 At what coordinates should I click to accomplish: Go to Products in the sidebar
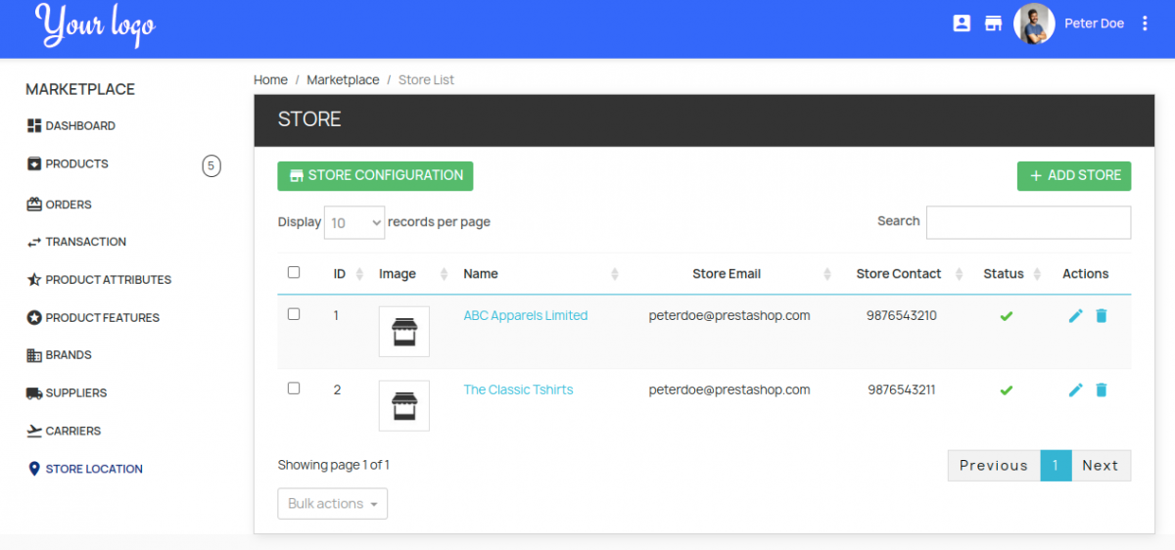pyautogui.click(x=68, y=163)
